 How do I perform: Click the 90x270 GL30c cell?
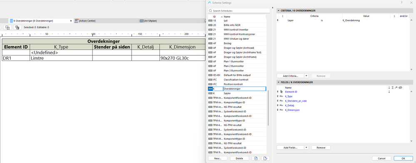[182, 58]
